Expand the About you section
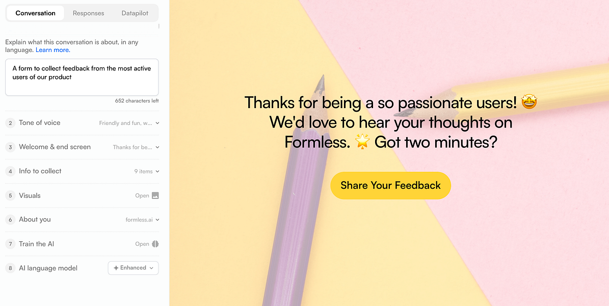Screen dimensions: 609x306 point(157,220)
